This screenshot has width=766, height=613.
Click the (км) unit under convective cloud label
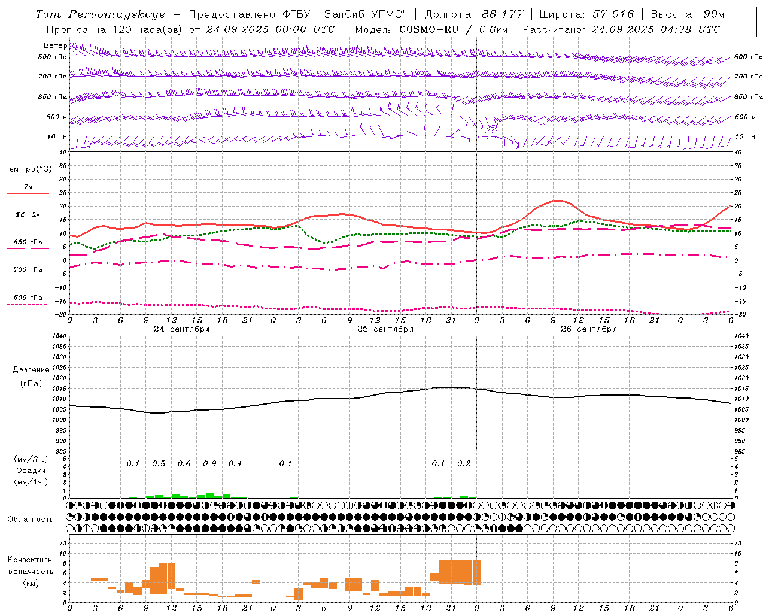point(31,582)
